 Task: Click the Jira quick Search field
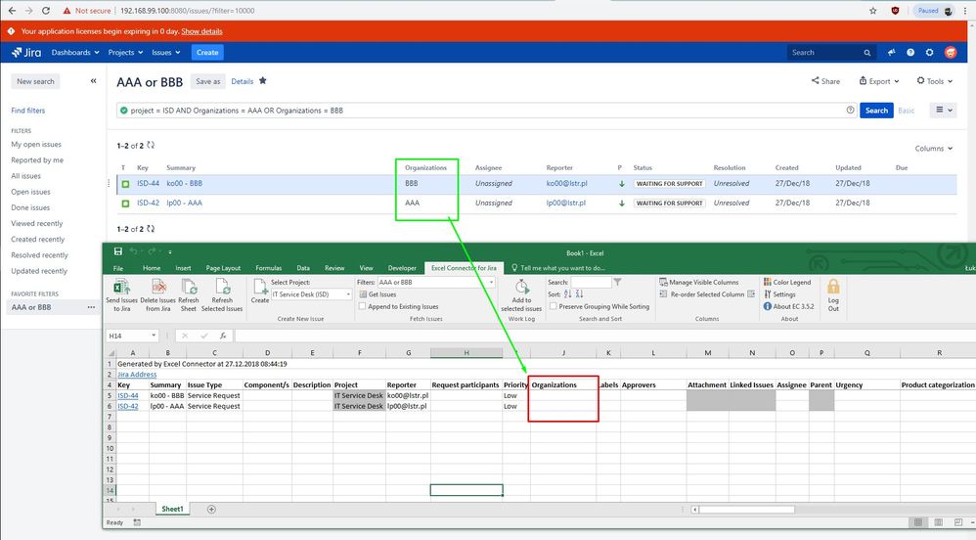pyautogui.click(x=831, y=52)
